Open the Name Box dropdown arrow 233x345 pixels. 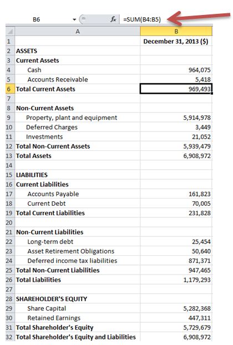pyautogui.click(x=74, y=19)
